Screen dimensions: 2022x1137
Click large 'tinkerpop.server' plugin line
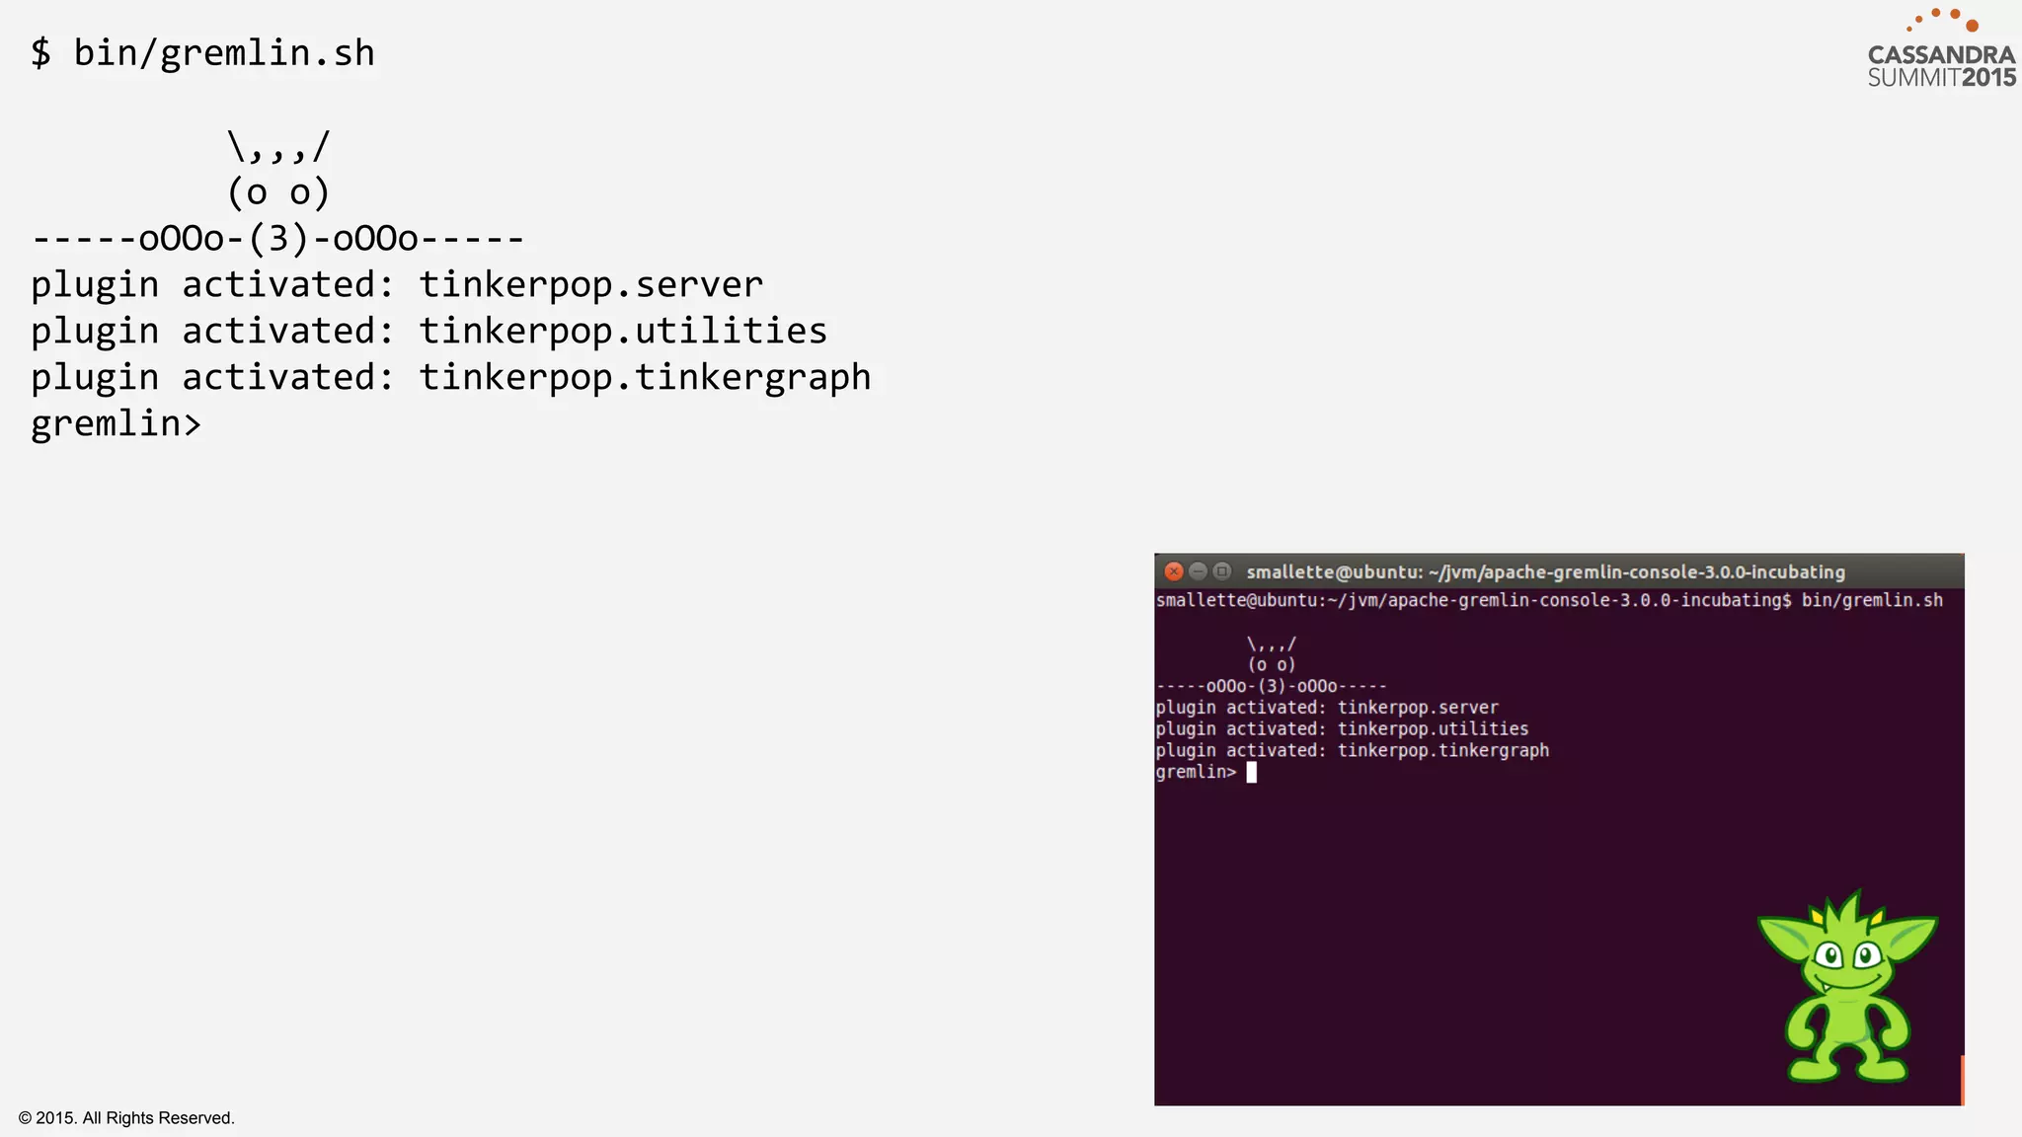(397, 285)
